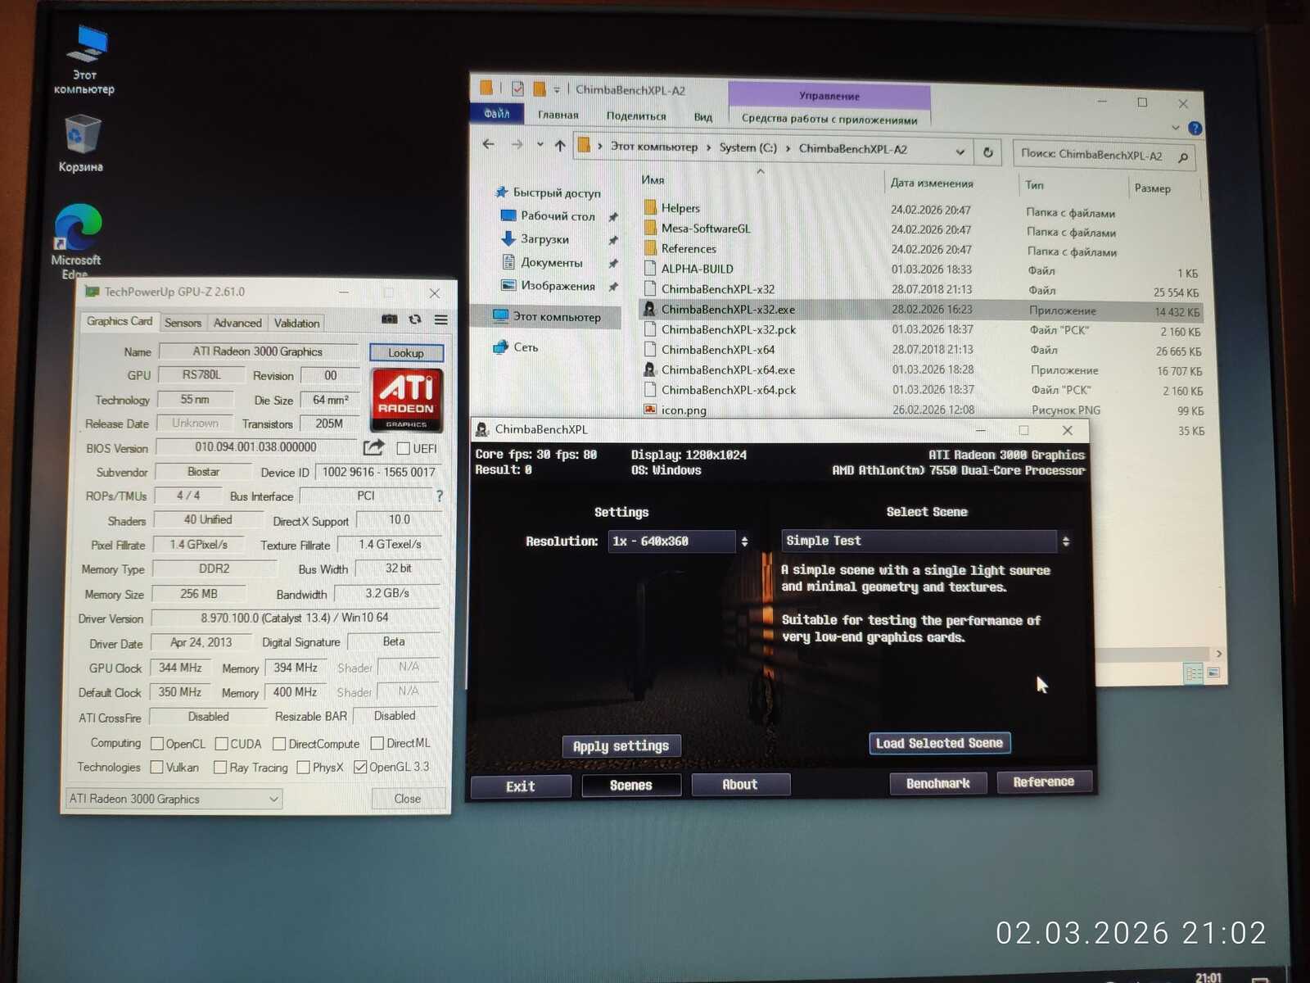Go up one folder level in Explorer
This screenshot has width=1310, height=983.
tap(560, 146)
